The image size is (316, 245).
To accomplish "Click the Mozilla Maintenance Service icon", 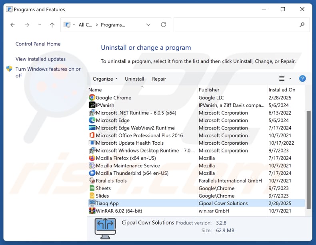I will pos(92,166).
